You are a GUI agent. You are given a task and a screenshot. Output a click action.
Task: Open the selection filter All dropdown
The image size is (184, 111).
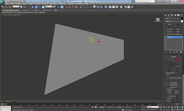[x=16, y=7]
